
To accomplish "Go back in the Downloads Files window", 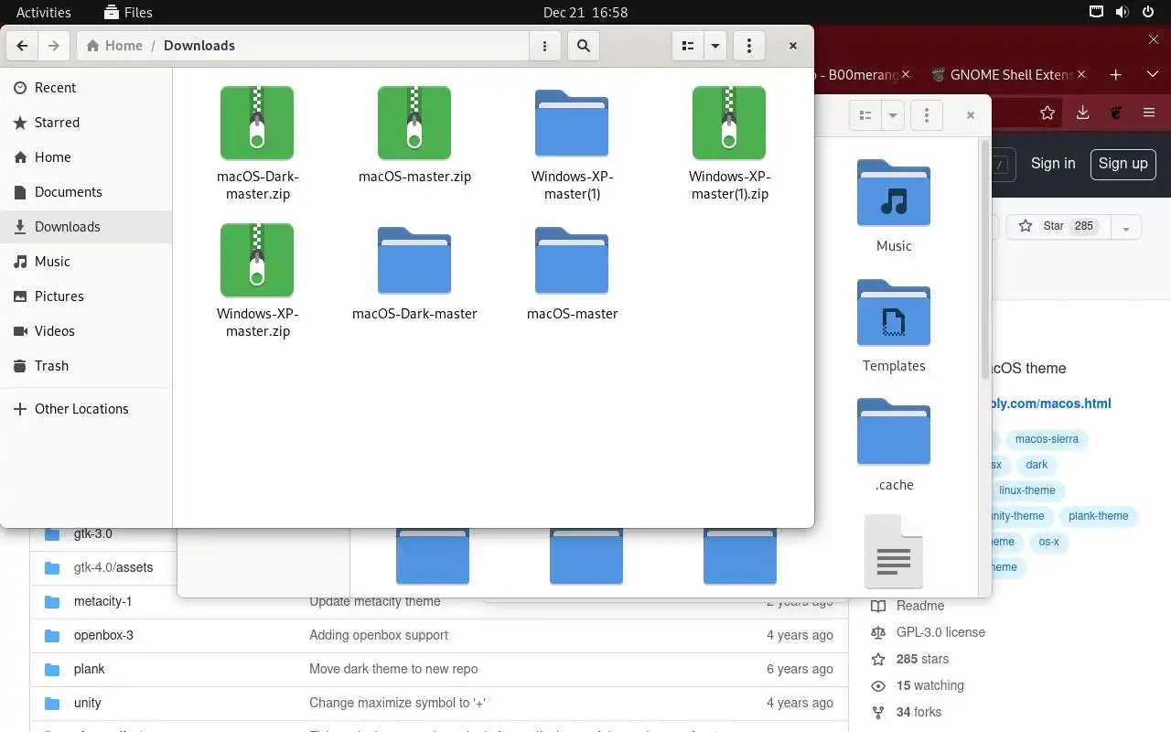I will click(22, 46).
